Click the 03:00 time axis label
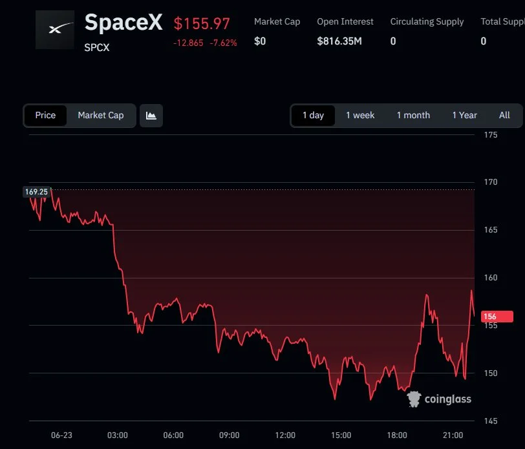The image size is (525, 449). [118, 435]
